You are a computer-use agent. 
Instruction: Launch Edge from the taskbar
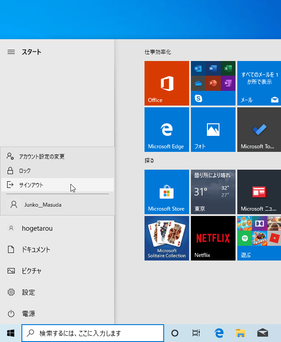219,333
